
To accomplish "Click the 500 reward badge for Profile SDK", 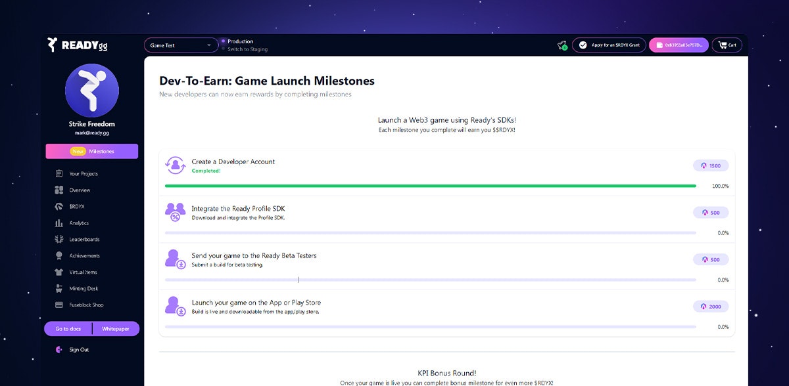I will pos(711,213).
